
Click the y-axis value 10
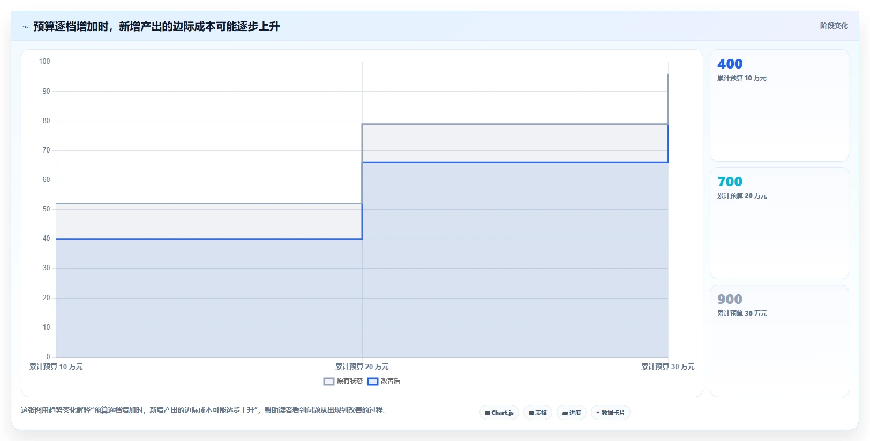[46, 328]
